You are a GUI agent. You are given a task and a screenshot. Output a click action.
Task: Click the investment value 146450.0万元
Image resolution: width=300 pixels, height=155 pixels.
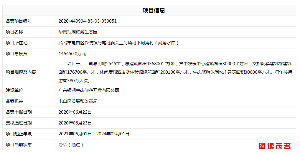point(72,54)
